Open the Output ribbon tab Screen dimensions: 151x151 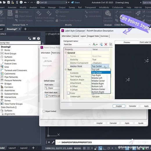[62, 7]
